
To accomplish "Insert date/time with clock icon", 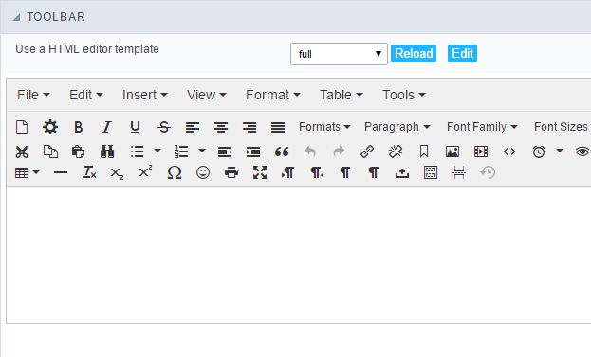I will 539,152.
